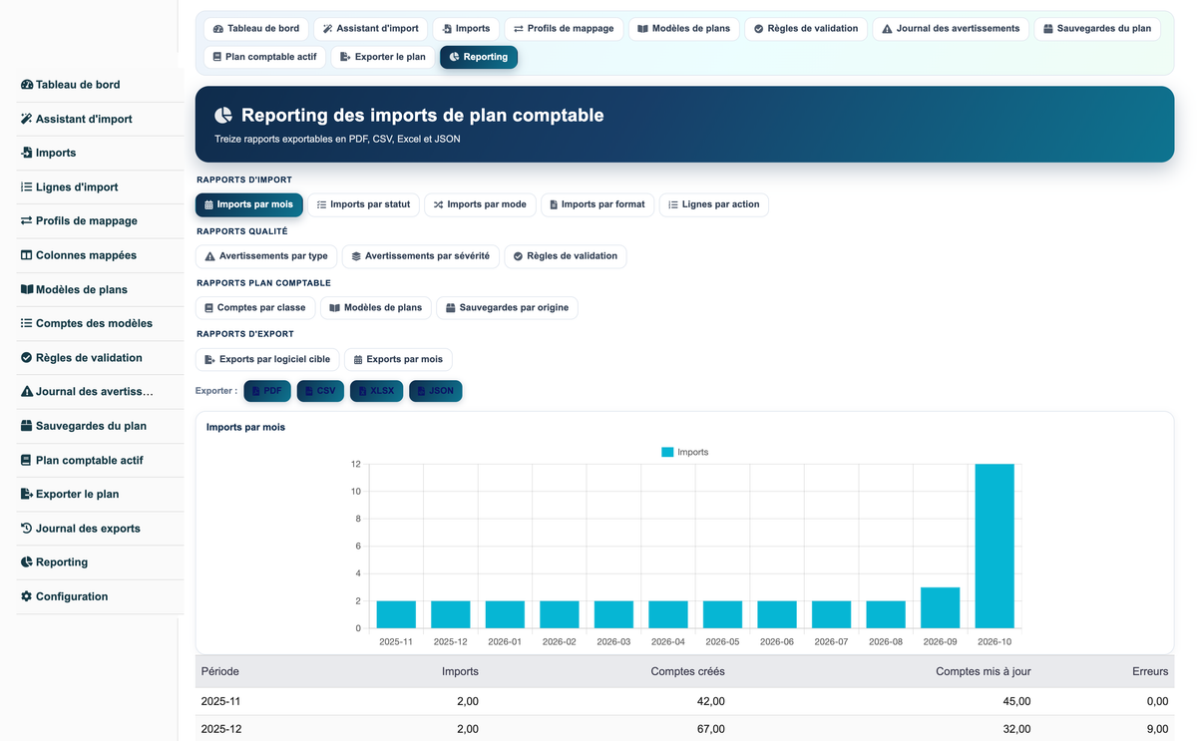Viewport: 1197px width, 741px height.
Task: Click the Comptes mis à jour header
Action: 984,671
